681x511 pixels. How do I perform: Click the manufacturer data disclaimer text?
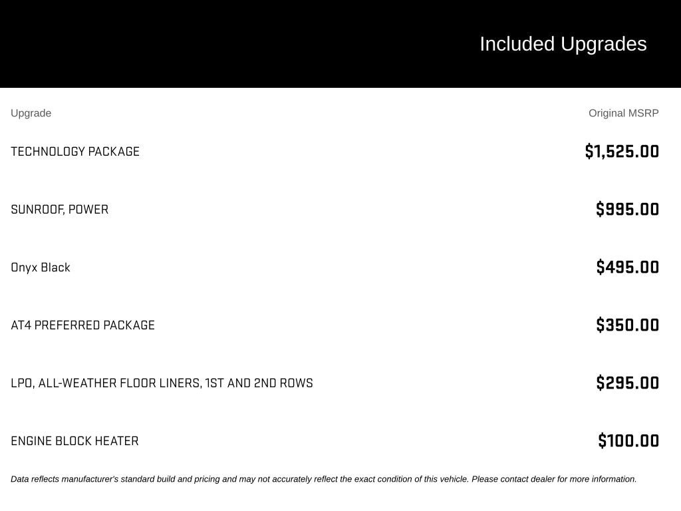click(x=324, y=479)
